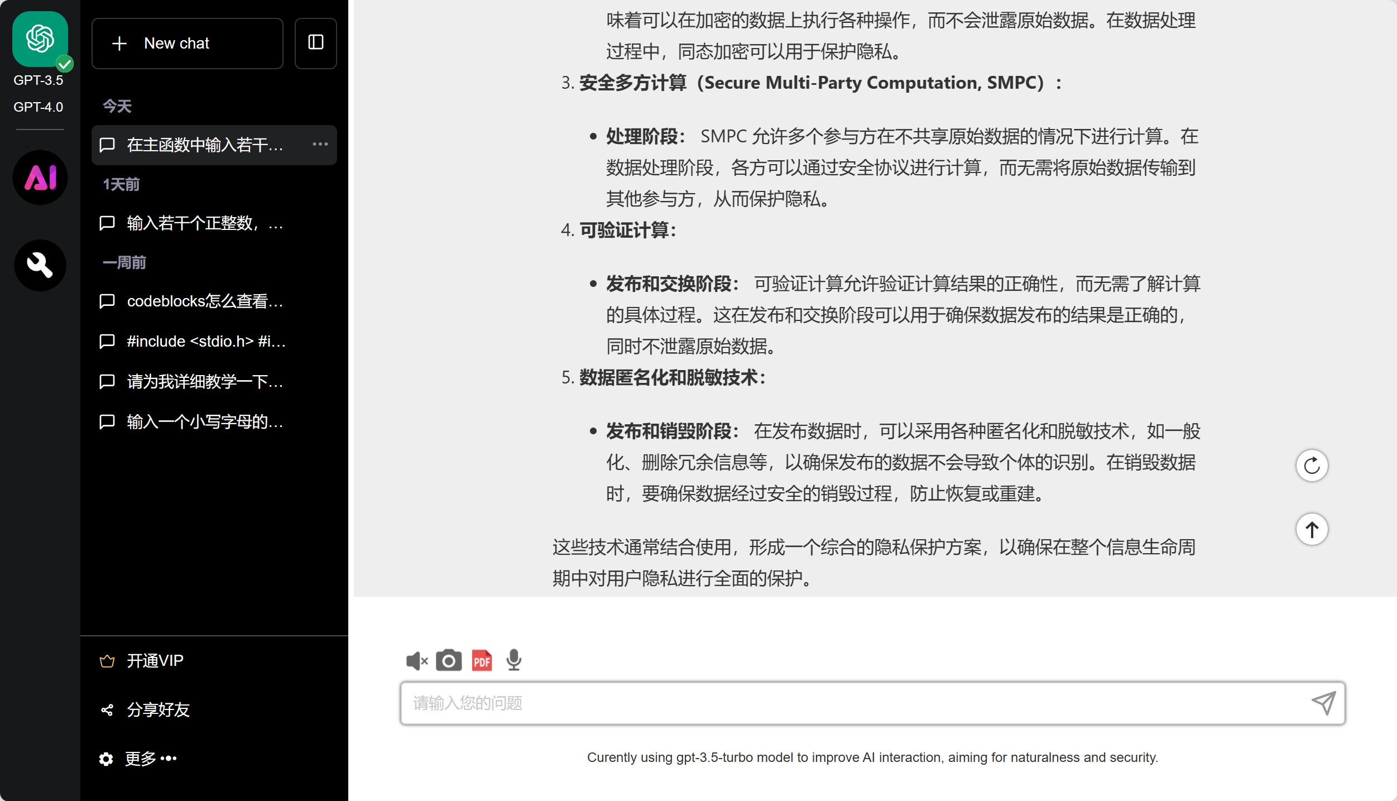
Task: Switch model to GPT-4.0
Action: tap(38, 107)
